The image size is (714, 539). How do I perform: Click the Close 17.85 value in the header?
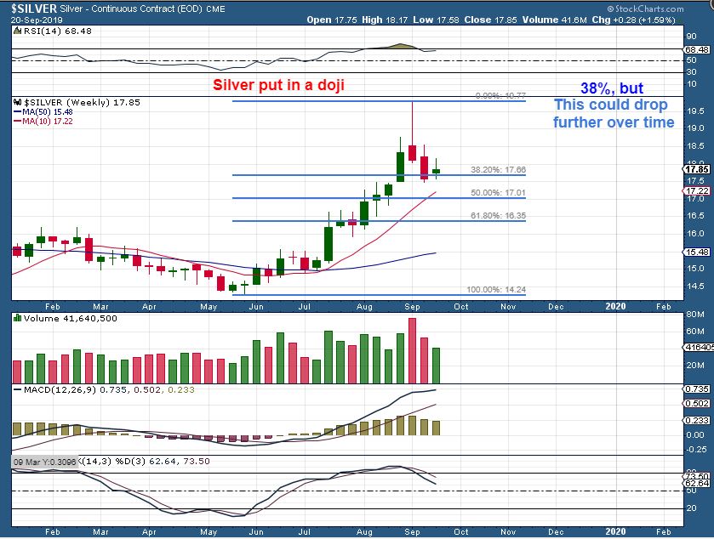[491, 20]
